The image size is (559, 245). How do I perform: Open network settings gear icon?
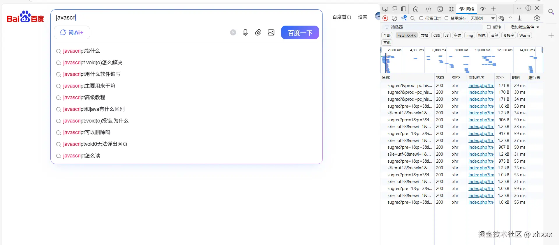click(x=537, y=18)
